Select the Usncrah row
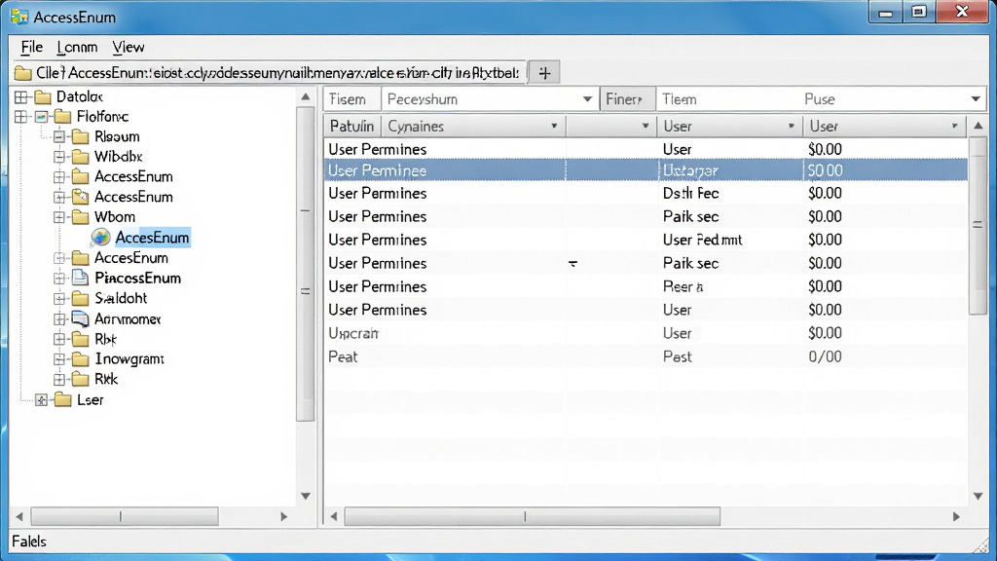Viewport: 997px width, 561px height. [646, 333]
